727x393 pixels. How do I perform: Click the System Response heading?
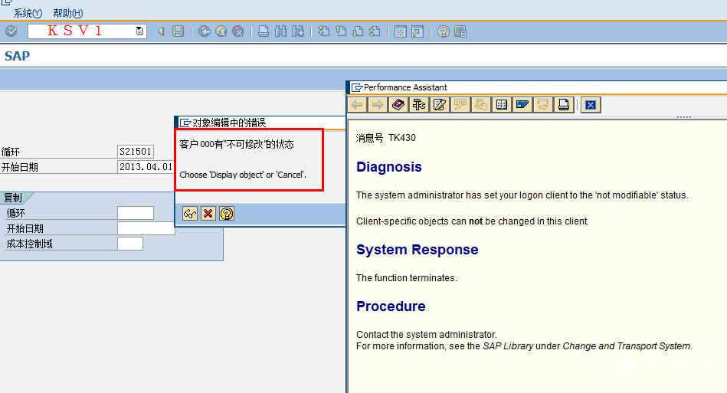coord(418,249)
